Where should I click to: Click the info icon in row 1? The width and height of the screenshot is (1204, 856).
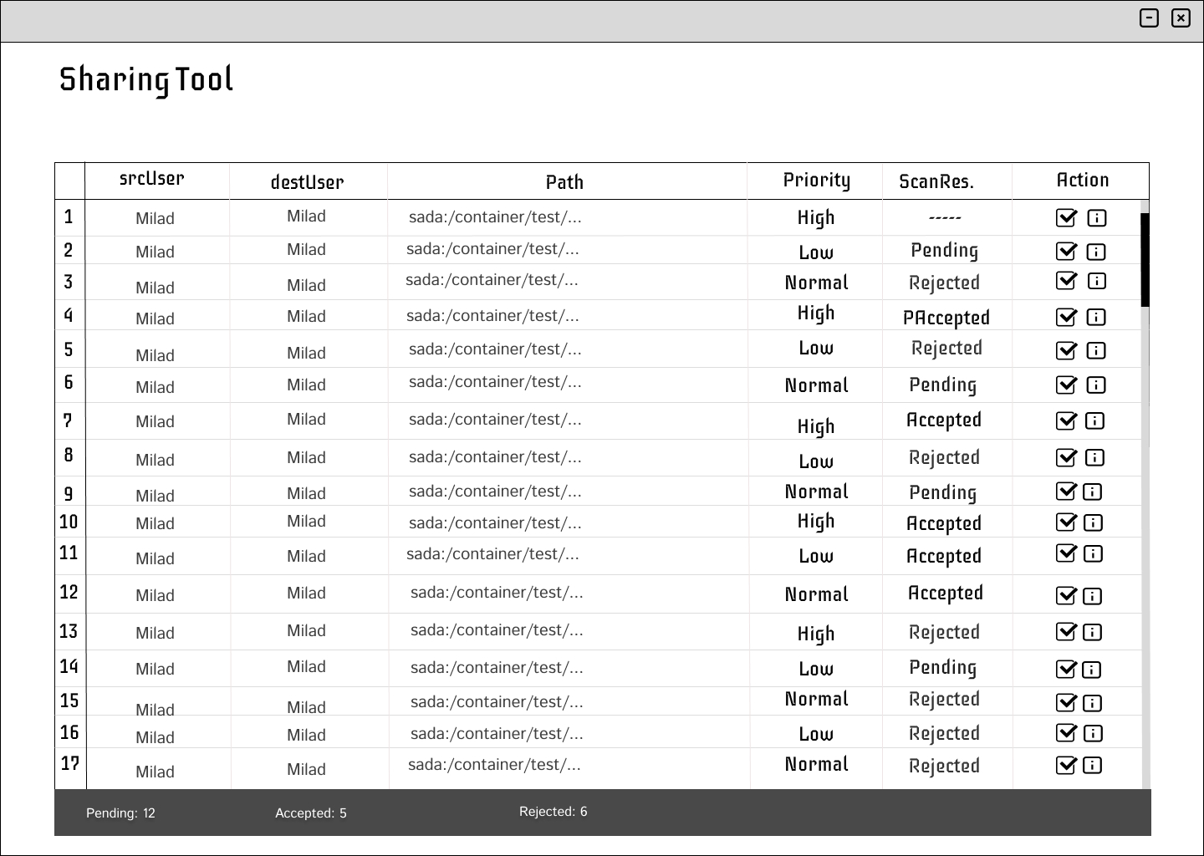[x=1096, y=218]
